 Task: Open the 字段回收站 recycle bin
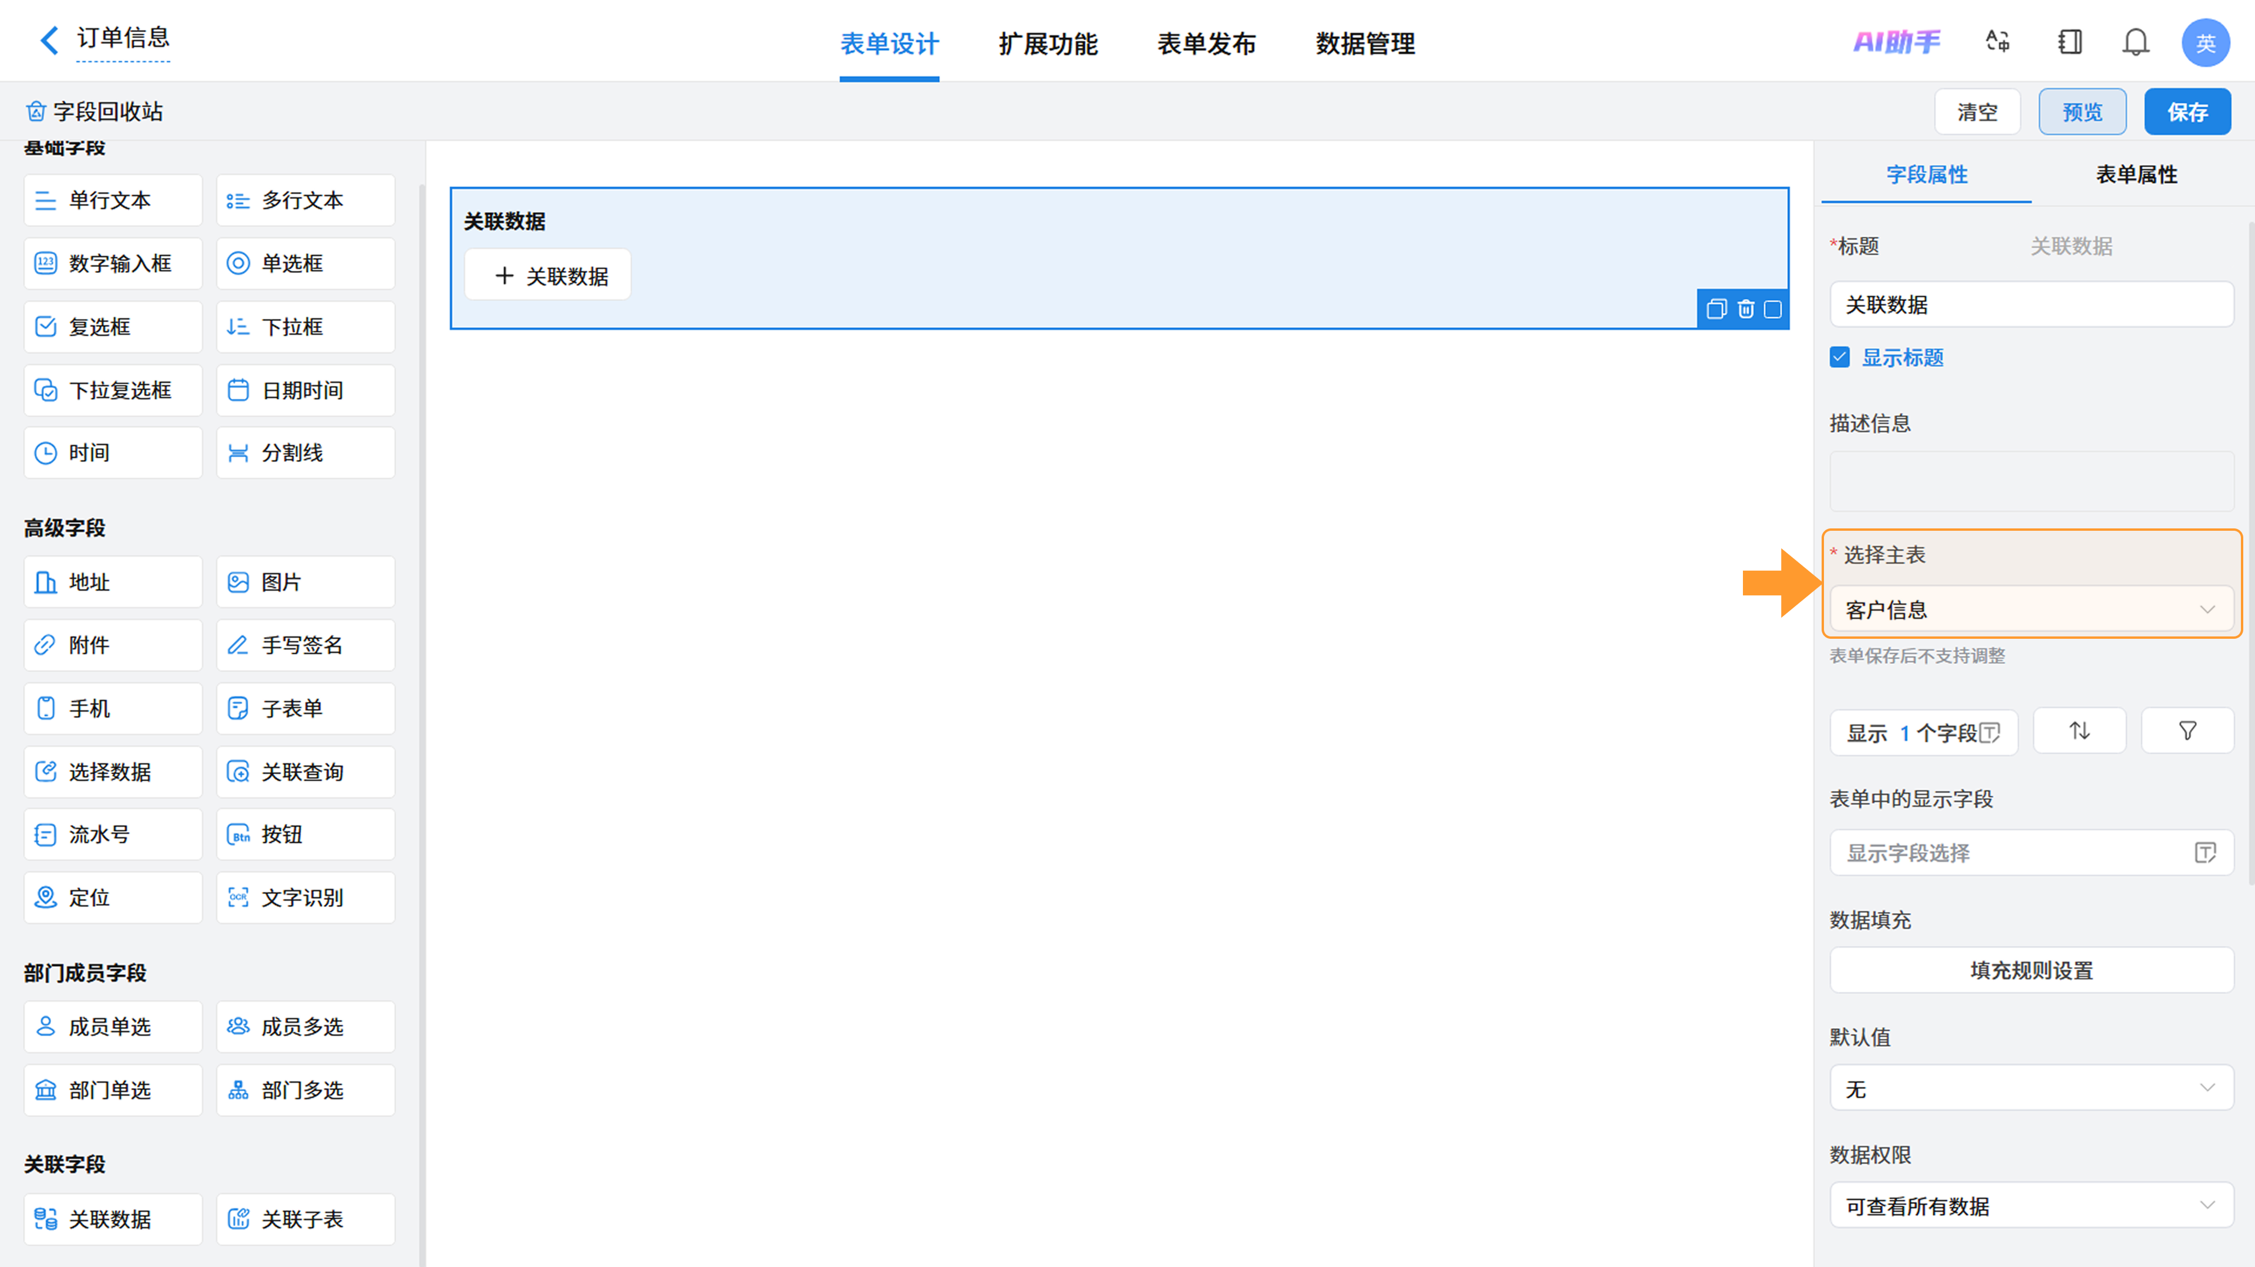(95, 111)
